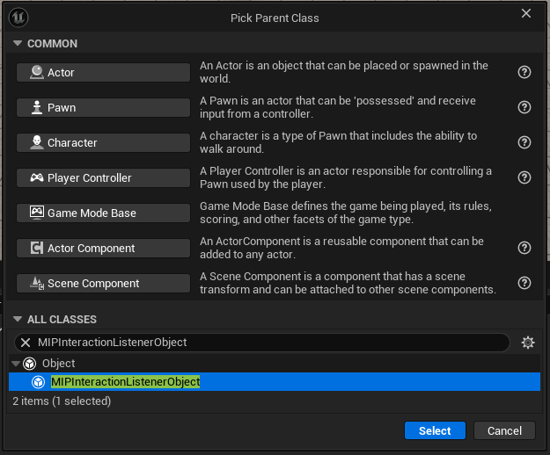Open help for the Character class

pos(524,142)
